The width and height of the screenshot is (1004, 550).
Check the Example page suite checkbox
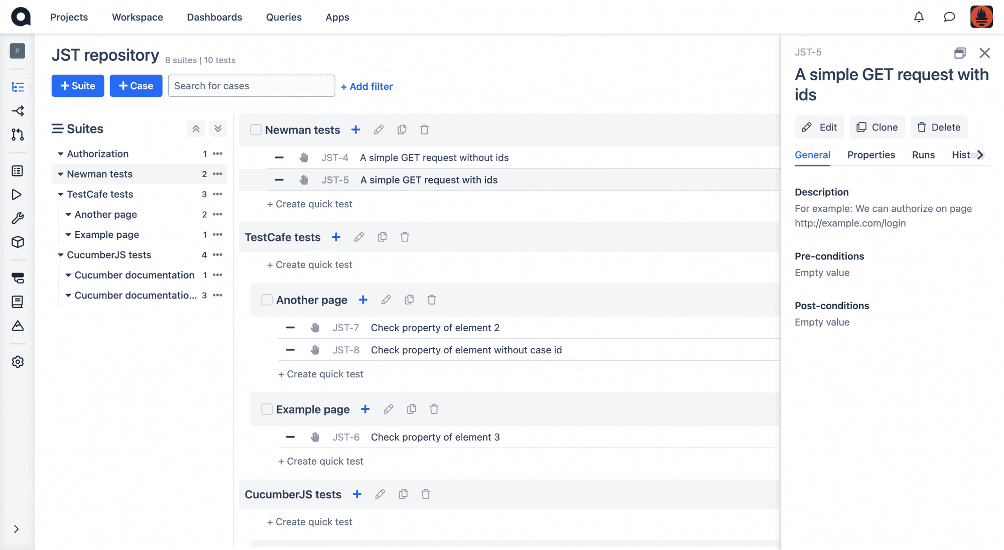[x=267, y=409]
